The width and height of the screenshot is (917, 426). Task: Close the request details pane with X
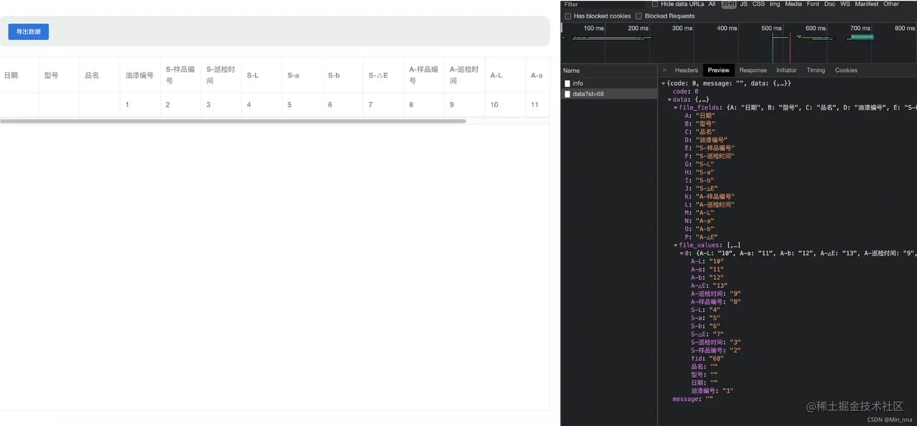pyautogui.click(x=665, y=70)
